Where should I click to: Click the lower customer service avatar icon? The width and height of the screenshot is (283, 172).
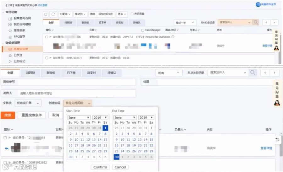[x=277, y=103]
